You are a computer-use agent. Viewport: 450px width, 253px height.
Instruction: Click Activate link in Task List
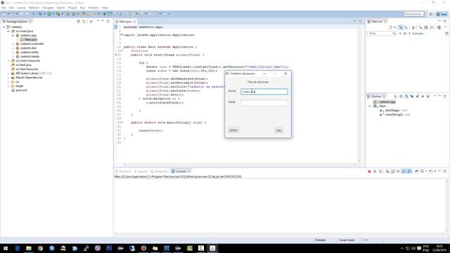(418, 34)
